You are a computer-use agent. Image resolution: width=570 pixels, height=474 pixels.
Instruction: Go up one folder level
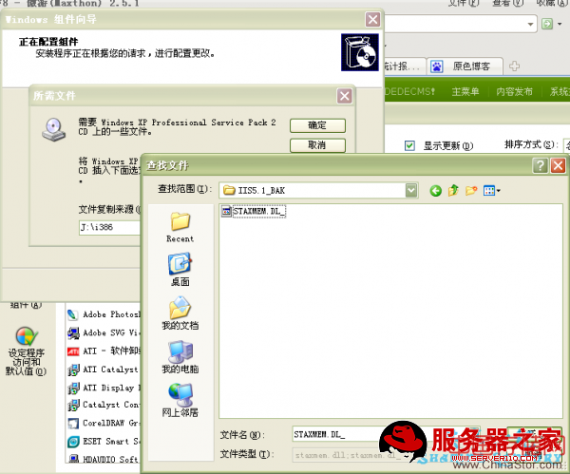point(454,190)
